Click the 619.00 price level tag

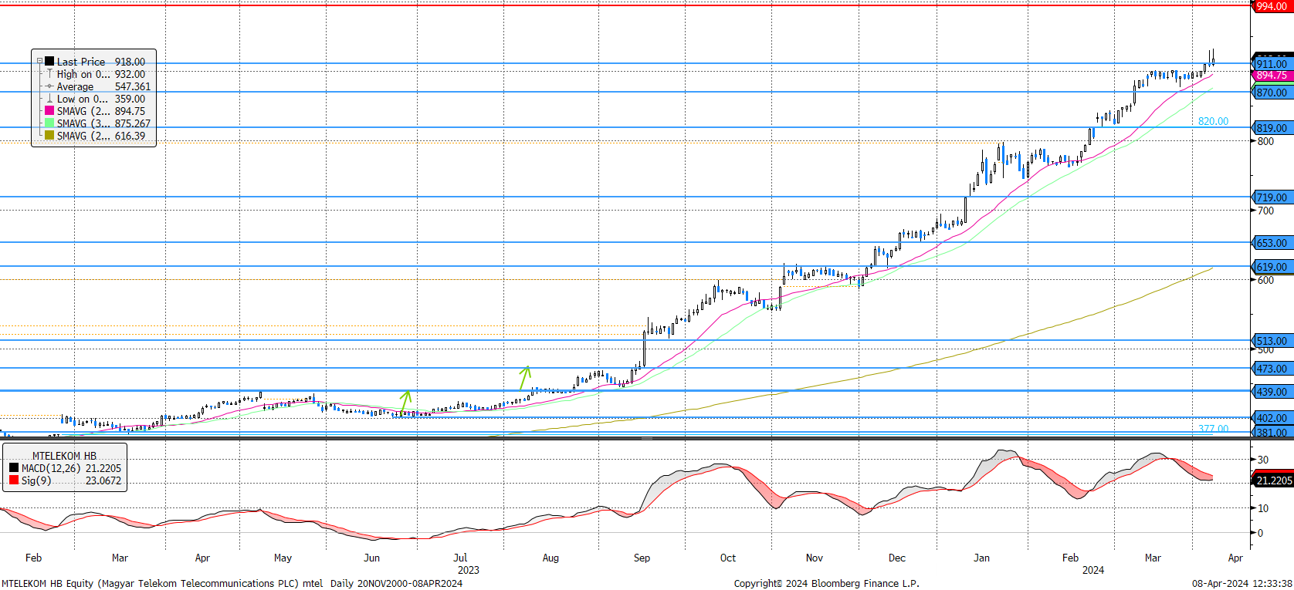[1272, 267]
